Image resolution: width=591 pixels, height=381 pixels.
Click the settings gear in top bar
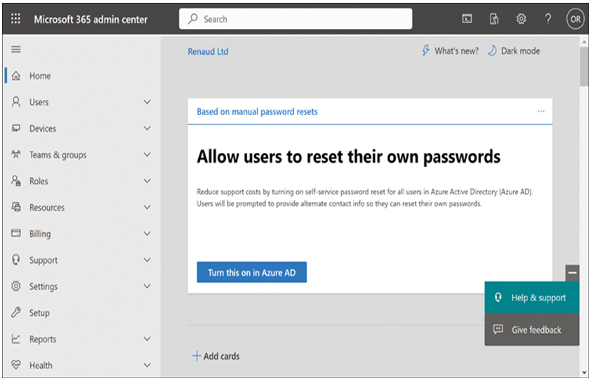coord(521,19)
